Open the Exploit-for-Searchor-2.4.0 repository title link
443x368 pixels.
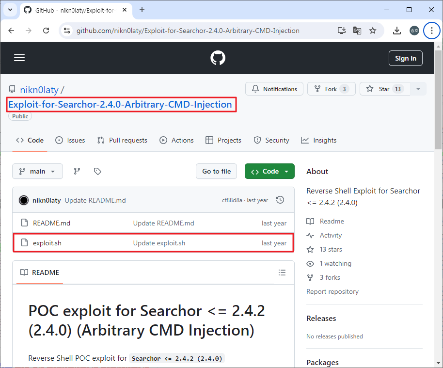pyautogui.click(x=120, y=105)
